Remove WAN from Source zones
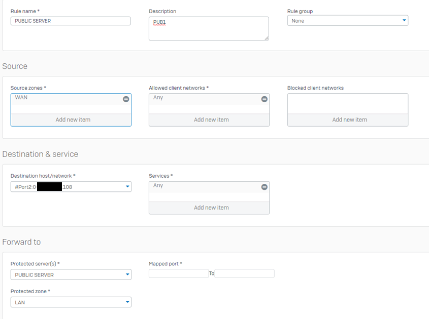The width and height of the screenshot is (429, 319). point(126,99)
